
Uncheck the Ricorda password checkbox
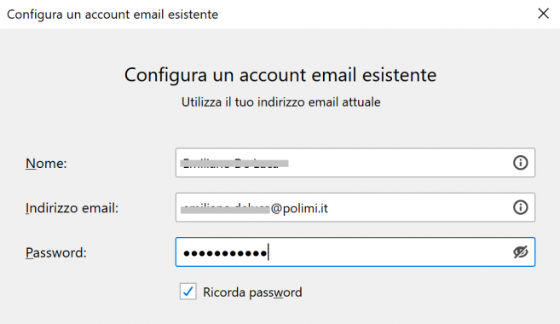pos(188,291)
